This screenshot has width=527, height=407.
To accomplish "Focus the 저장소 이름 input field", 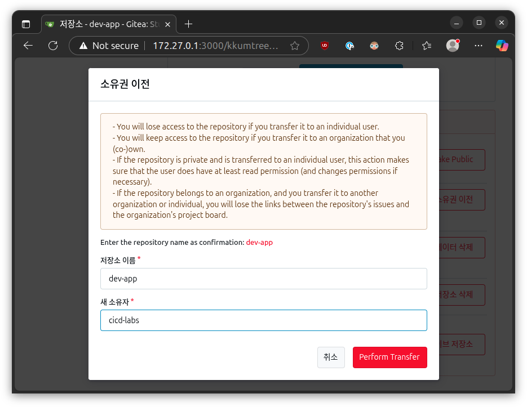I will click(264, 279).
